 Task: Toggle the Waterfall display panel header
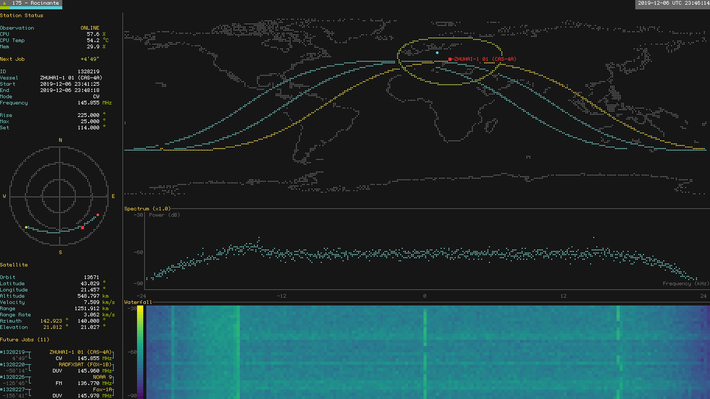pyautogui.click(x=137, y=302)
